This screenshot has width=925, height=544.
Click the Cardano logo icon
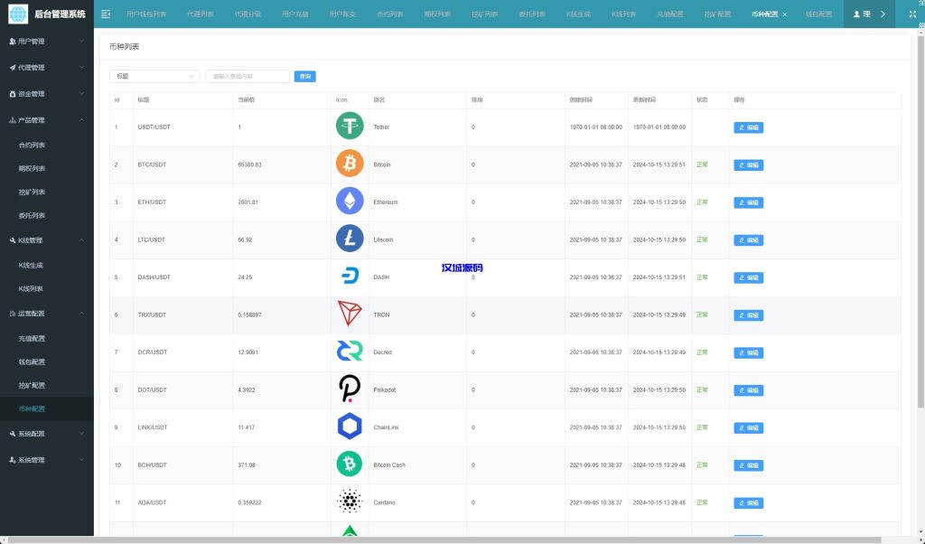(x=350, y=502)
